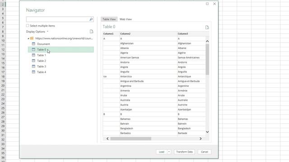This screenshot has width=289, height=162.
Task: Maximize the Navigator dialog window
Action: tap(207, 4)
